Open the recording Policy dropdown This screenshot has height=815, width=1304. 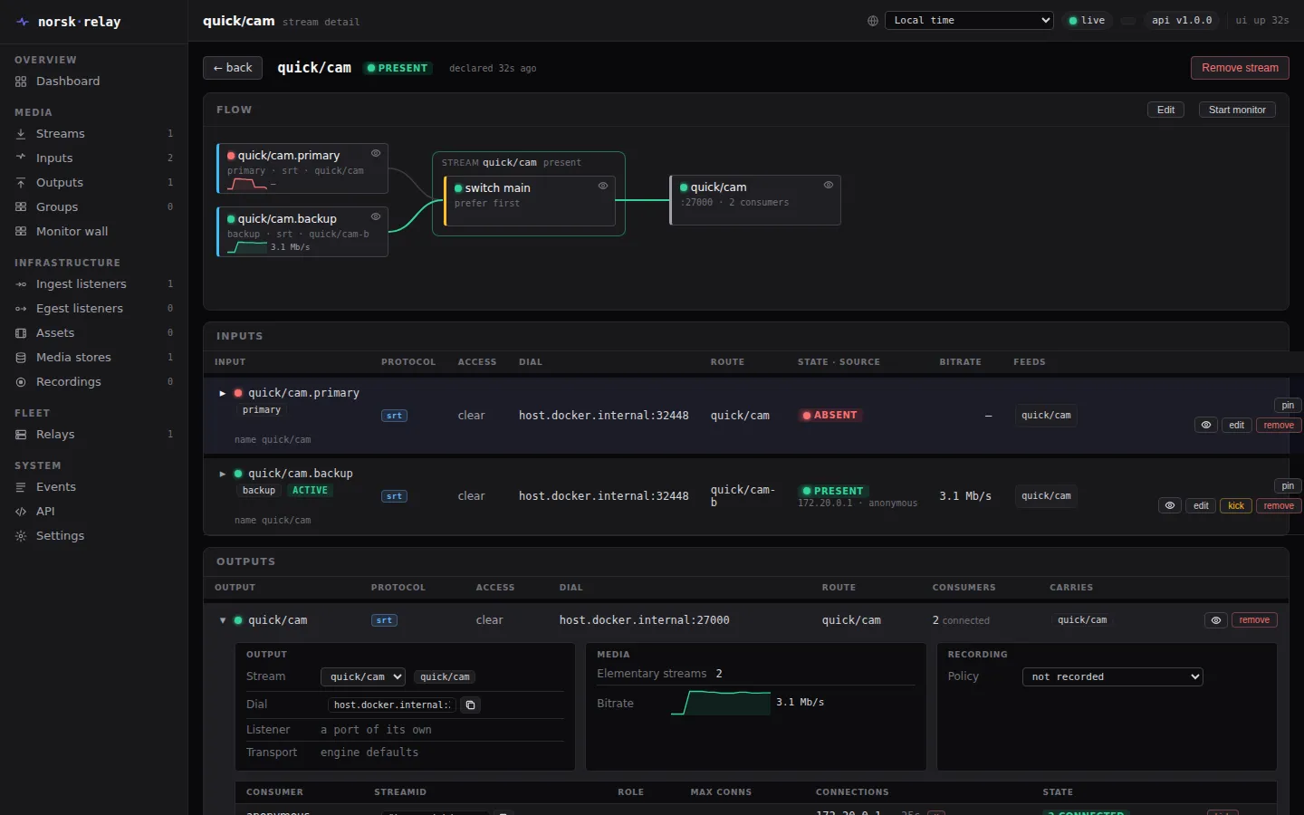click(x=1113, y=676)
